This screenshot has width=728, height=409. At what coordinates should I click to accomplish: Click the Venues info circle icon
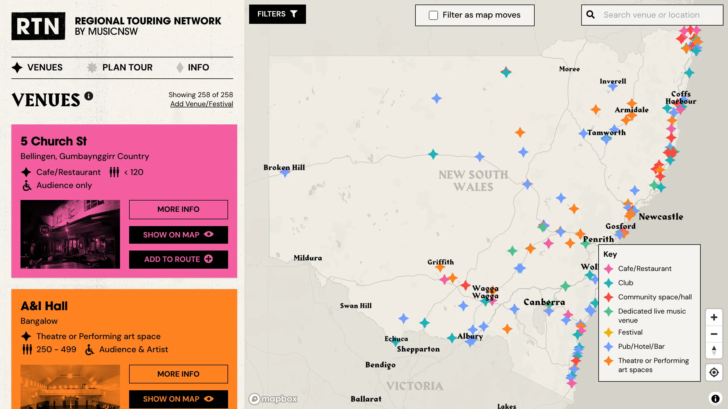point(89,96)
